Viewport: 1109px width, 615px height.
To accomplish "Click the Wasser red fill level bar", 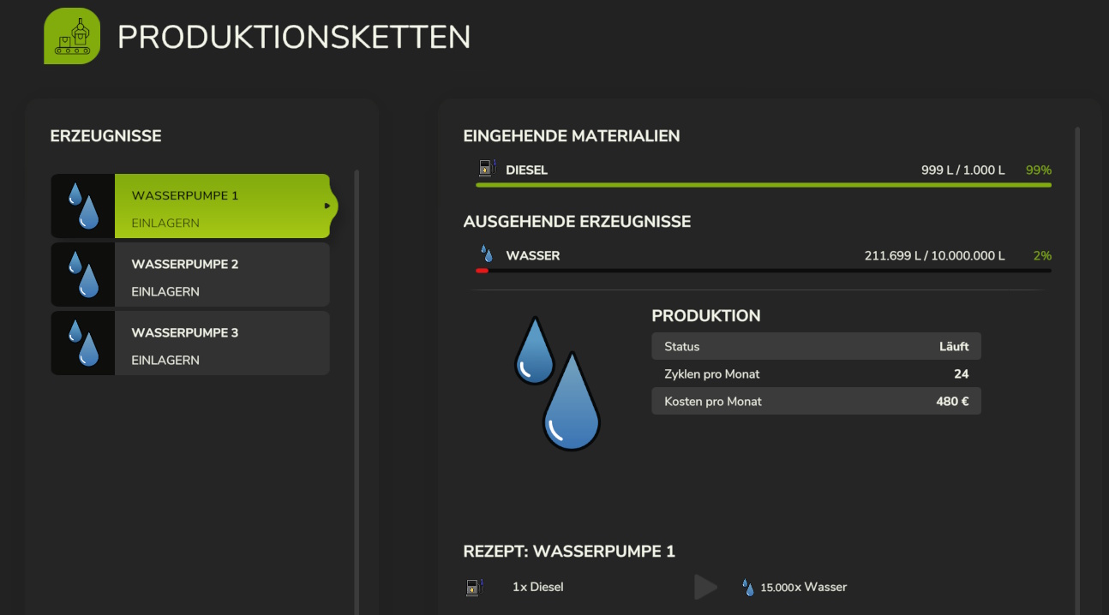I will pos(482,271).
